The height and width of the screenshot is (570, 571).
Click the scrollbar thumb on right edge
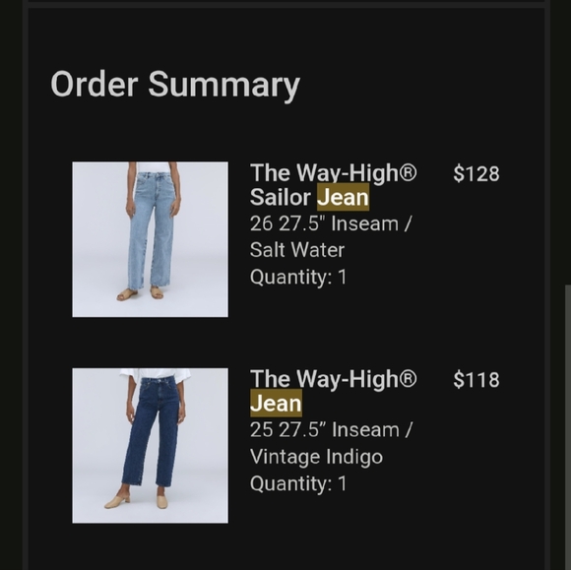click(x=568, y=427)
